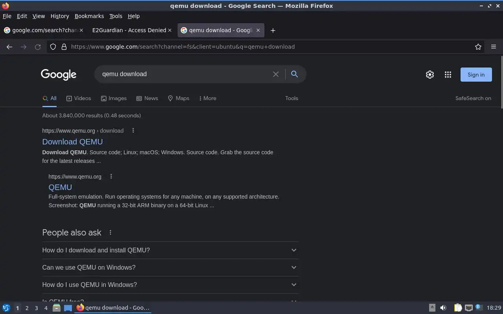503x314 pixels.
Task: Open options for QEMU homepage result
Action: pyautogui.click(x=111, y=176)
